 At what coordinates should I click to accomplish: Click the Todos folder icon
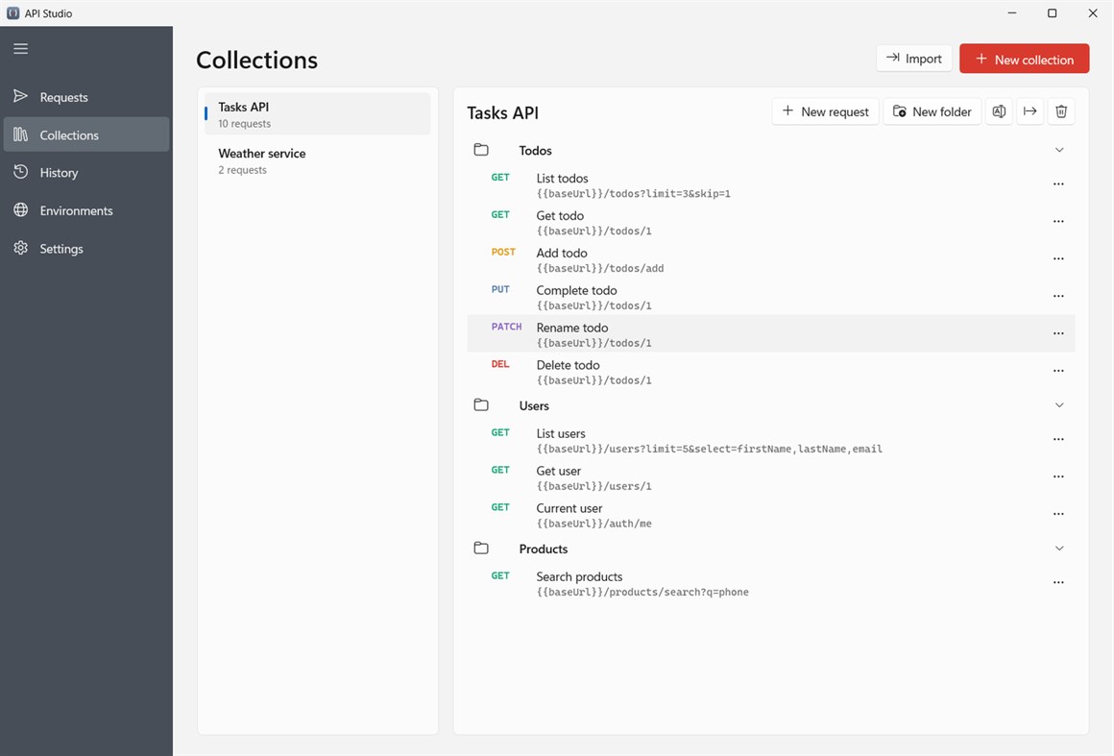[x=481, y=150]
